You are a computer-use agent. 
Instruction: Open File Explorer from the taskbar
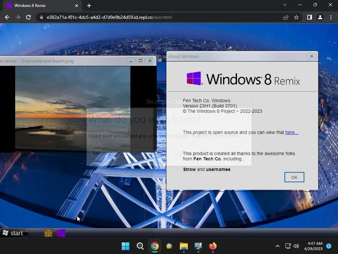tap(184, 246)
